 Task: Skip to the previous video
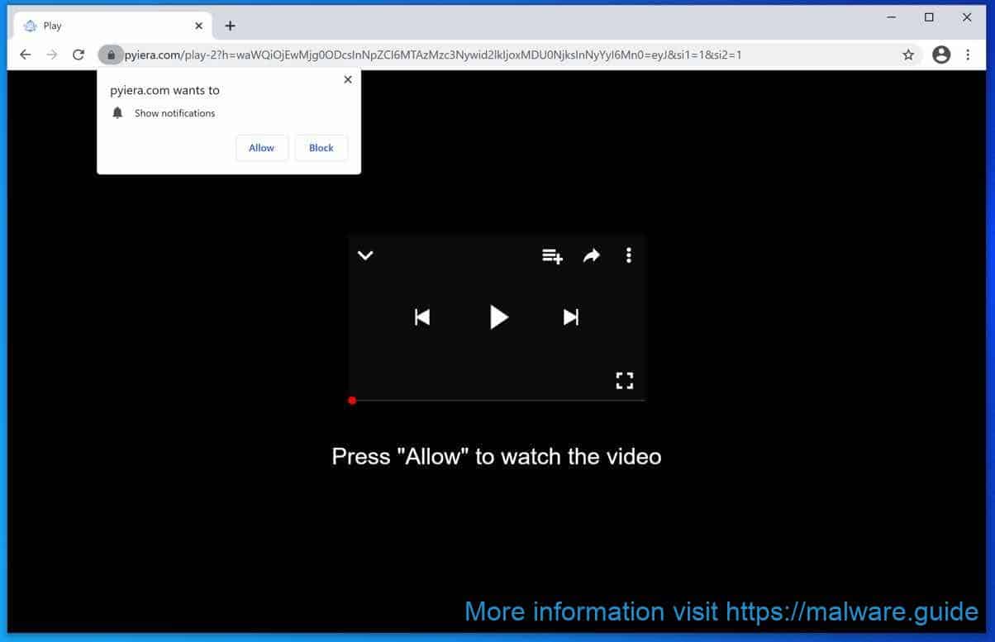pos(422,317)
